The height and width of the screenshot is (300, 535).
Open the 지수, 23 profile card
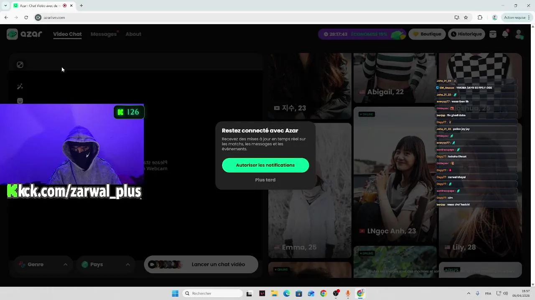pos(310,86)
